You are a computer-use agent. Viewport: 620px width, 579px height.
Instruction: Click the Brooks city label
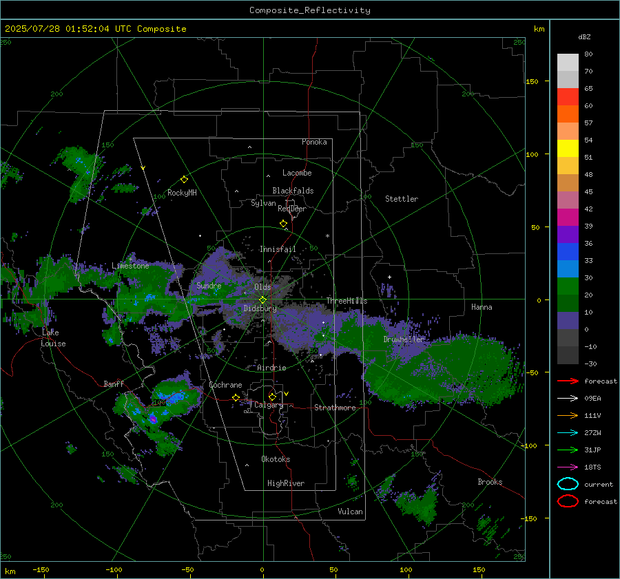490,482
